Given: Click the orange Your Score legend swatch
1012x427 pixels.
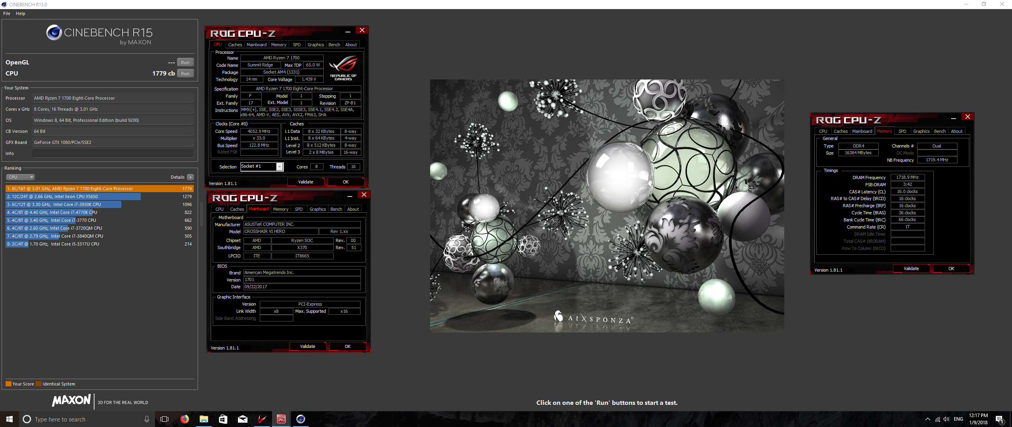Looking at the screenshot, I should coord(8,384).
